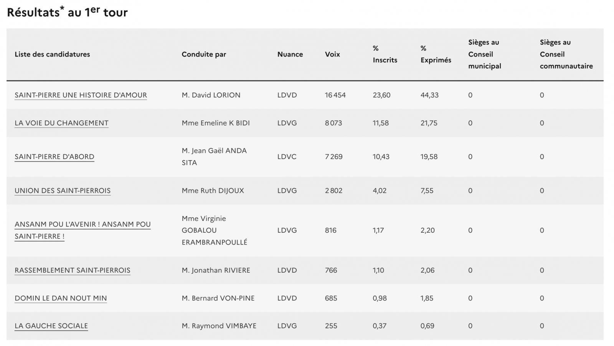Click the LA GAUCHE SOCIALE link

51,326
